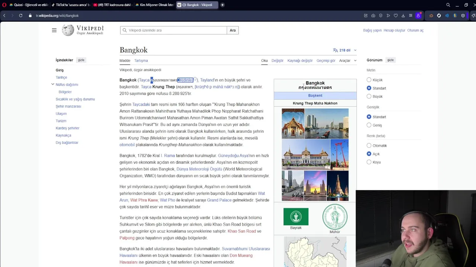Reload the Bangkok page
Image resolution: width=476 pixels, height=267 pixels.
(x=20, y=16)
